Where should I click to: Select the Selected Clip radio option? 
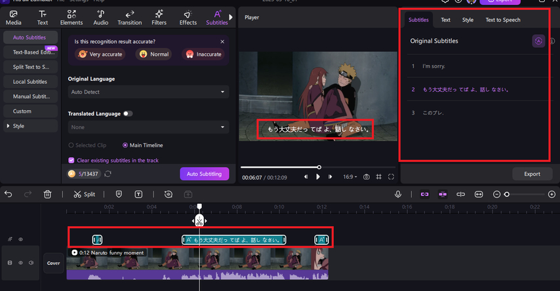pos(87,145)
